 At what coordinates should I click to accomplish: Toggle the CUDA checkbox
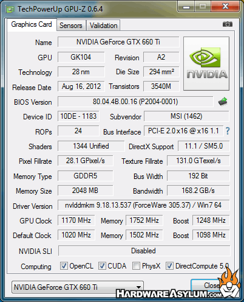(102, 265)
